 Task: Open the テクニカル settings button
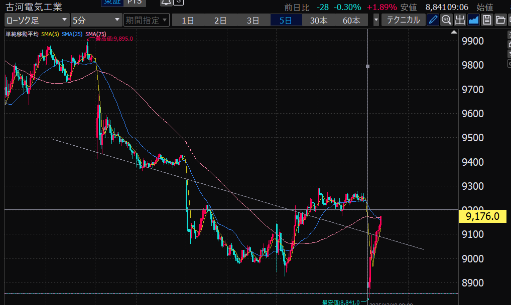(x=404, y=21)
